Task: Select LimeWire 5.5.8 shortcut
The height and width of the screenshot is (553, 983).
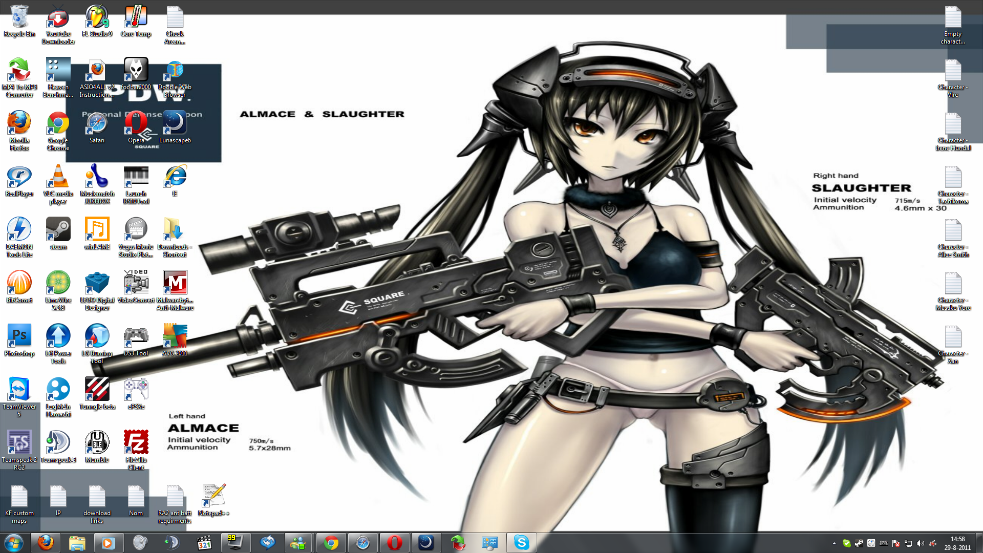Action: (58, 291)
